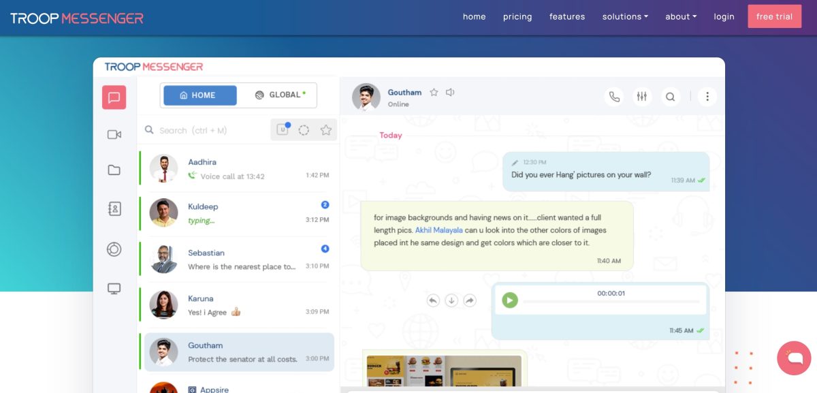This screenshot has width=817, height=393.
Task: Open the three-dot more options menu
Action: [707, 97]
